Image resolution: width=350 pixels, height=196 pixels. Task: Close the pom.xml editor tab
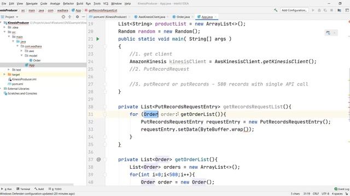(x=130, y=17)
